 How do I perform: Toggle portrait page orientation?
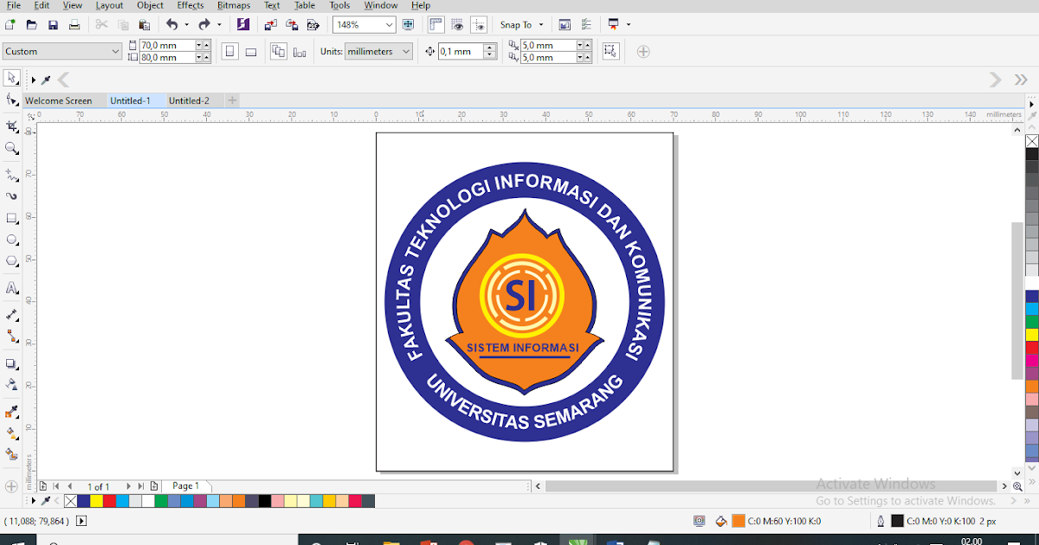click(x=229, y=52)
